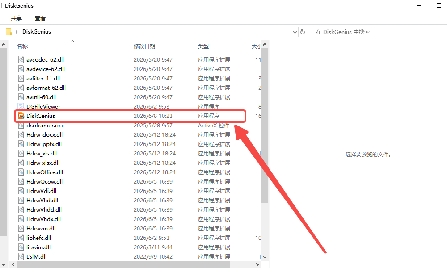Select the file name avformat-62.dll
Image resolution: width=447 pixels, height=268 pixels.
tap(46, 88)
